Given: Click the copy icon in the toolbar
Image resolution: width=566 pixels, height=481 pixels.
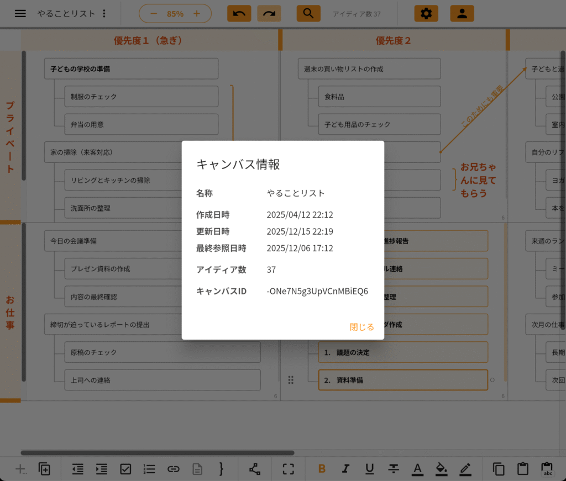Looking at the screenshot, I should [498, 469].
